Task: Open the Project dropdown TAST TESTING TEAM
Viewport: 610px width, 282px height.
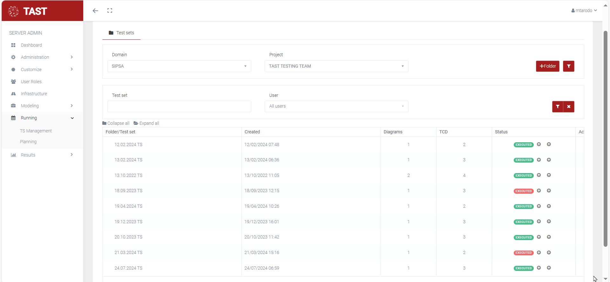Action: click(336, 66)
